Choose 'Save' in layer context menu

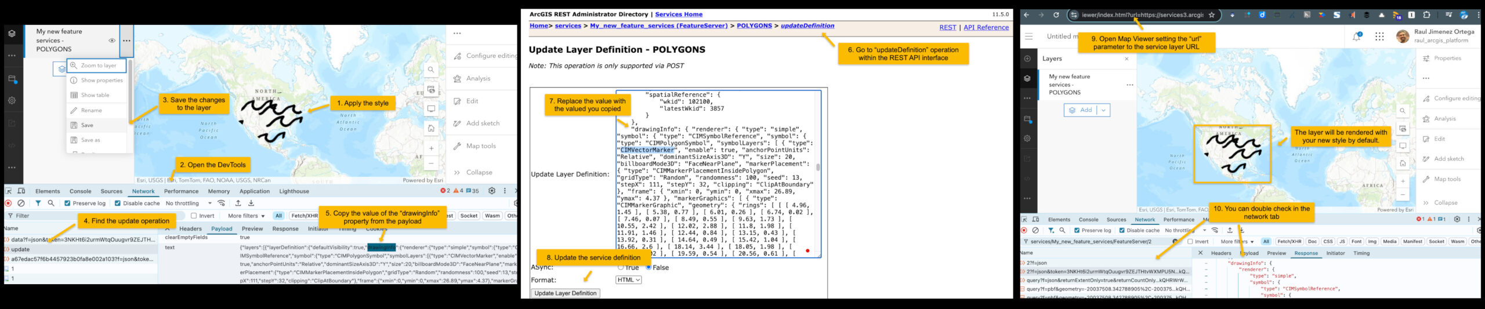point(96,125)
